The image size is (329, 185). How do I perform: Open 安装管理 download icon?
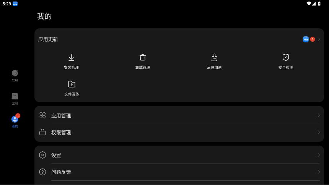pyautogui.click(x=71, y=58)
